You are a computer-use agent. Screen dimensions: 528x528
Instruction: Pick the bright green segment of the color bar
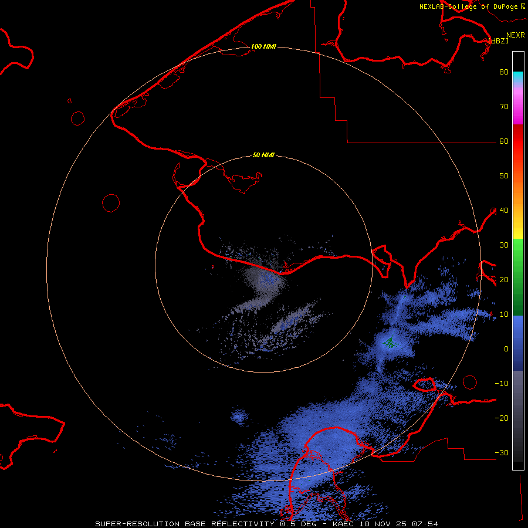click(518, 248)
